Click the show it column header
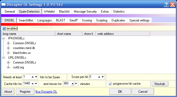The image size is (177, 97). [89, 34]
